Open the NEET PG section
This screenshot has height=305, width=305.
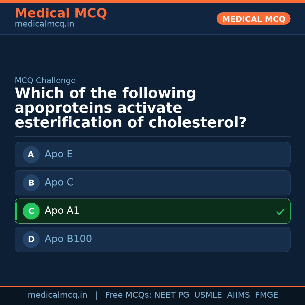(171, 295)
